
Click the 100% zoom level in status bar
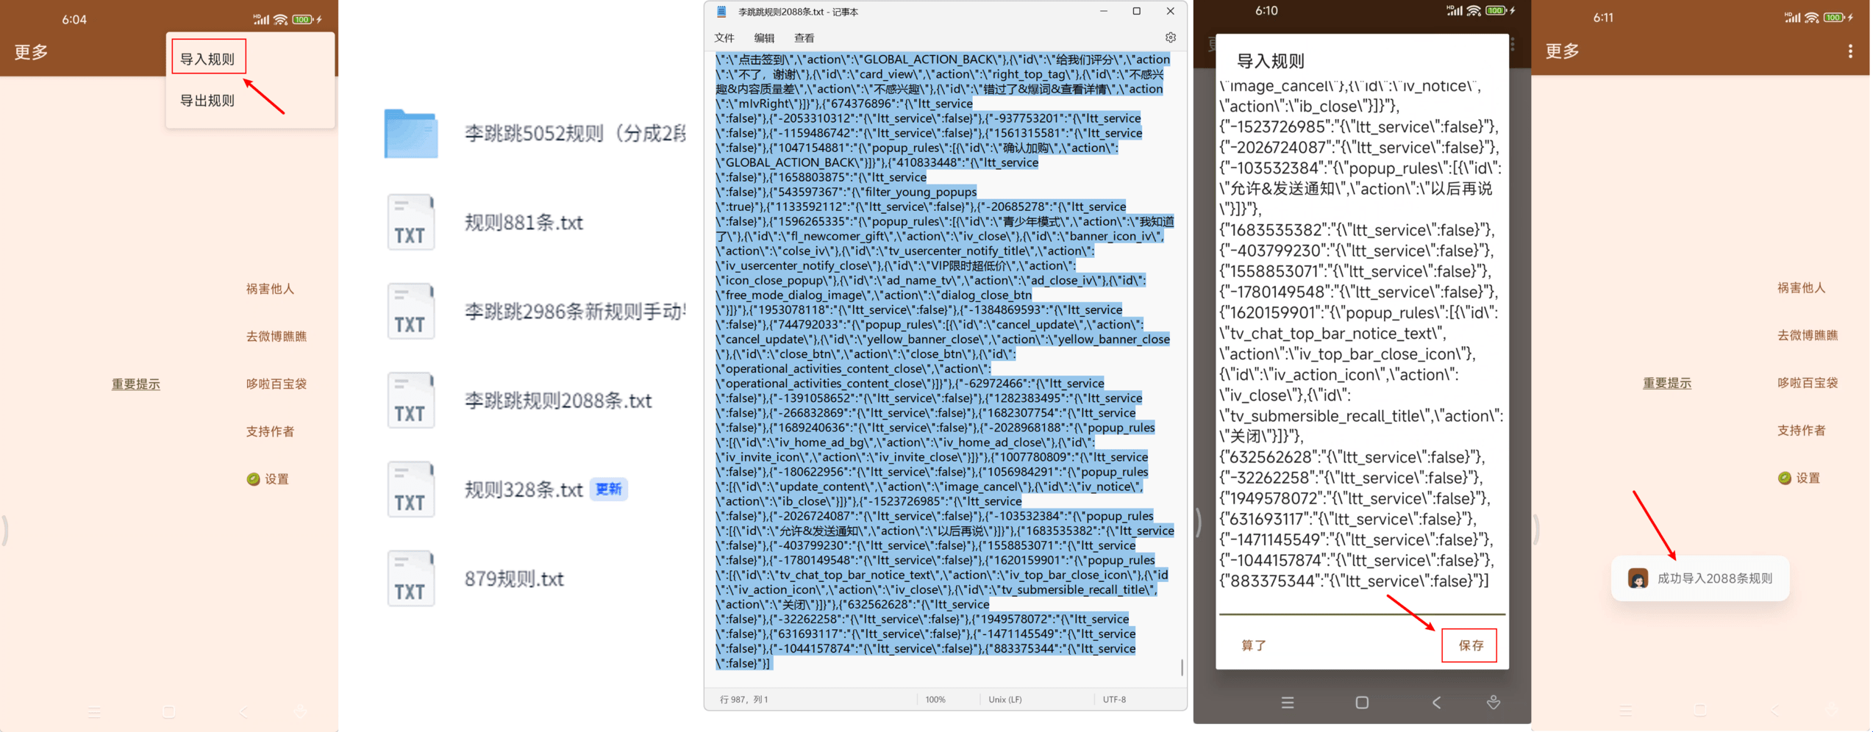[935, 700]
